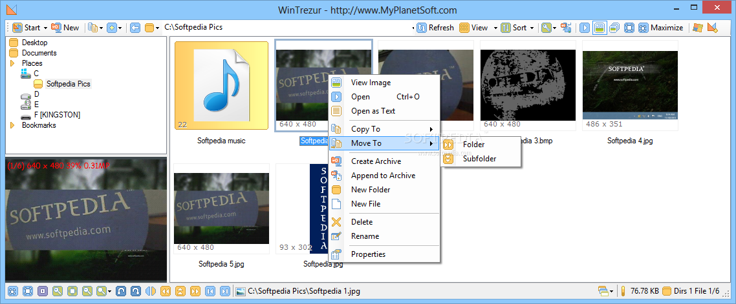The image size is (736, 304).
Task: Click the play slideshow icon in the top toolbar
Action: coord(585,28)
